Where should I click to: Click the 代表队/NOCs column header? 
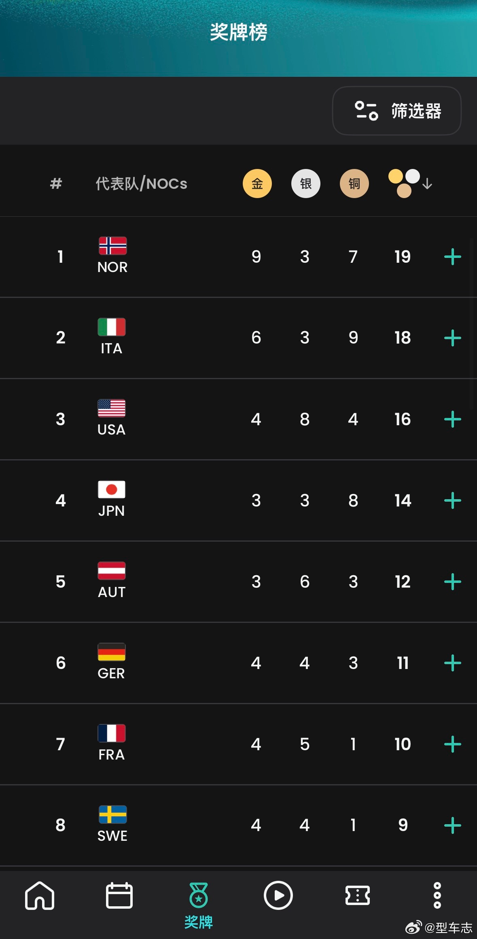coord(141,184)
